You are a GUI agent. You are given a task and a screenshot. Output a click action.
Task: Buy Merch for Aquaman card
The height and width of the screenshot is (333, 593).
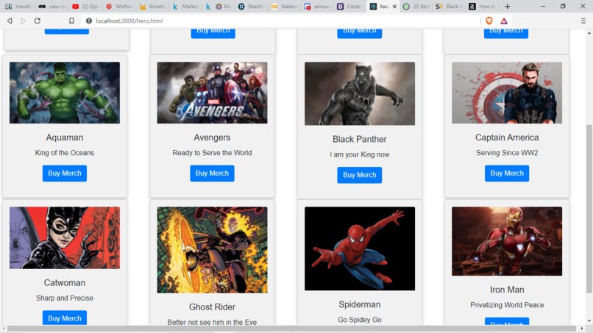coord(65,173)
